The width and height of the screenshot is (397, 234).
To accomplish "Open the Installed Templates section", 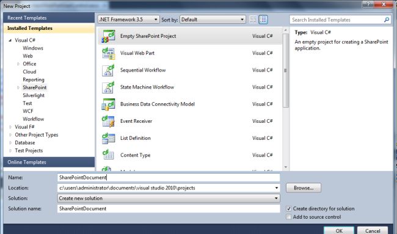I will pyautogui.click(x=49, y=28).
